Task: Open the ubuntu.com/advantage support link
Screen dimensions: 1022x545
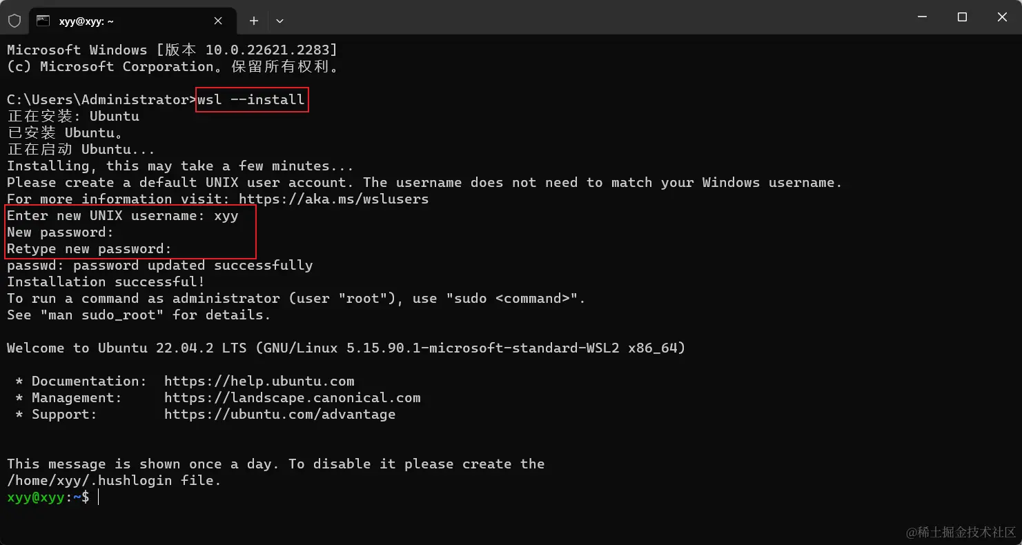Action: [x=279, y=415]
